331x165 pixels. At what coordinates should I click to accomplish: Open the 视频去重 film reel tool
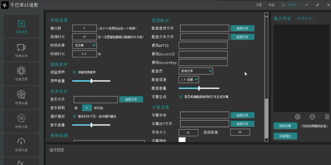(x=21, y=97)
